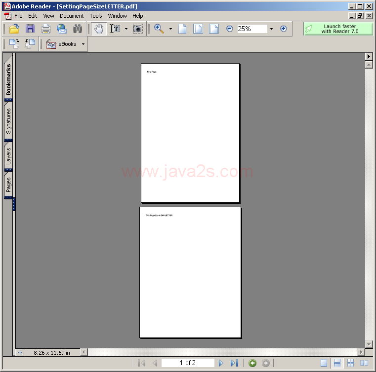Open the Zoom tool dropdown arrow

(x=171, y=29)
